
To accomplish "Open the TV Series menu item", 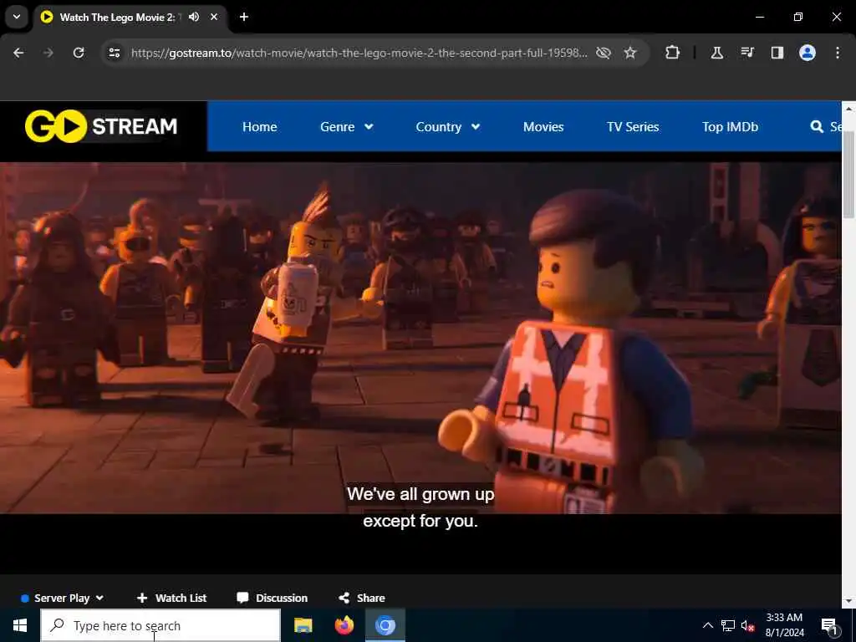I will click(x=633, y=127).
